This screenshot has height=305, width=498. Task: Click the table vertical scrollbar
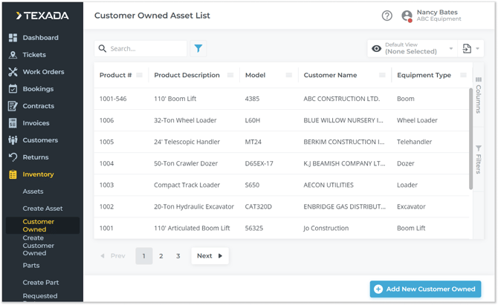coord(470,137)
